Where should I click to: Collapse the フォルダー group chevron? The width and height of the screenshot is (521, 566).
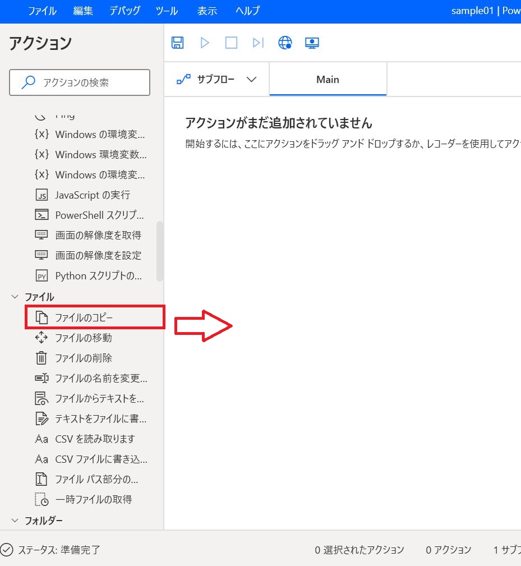(15, 521)
